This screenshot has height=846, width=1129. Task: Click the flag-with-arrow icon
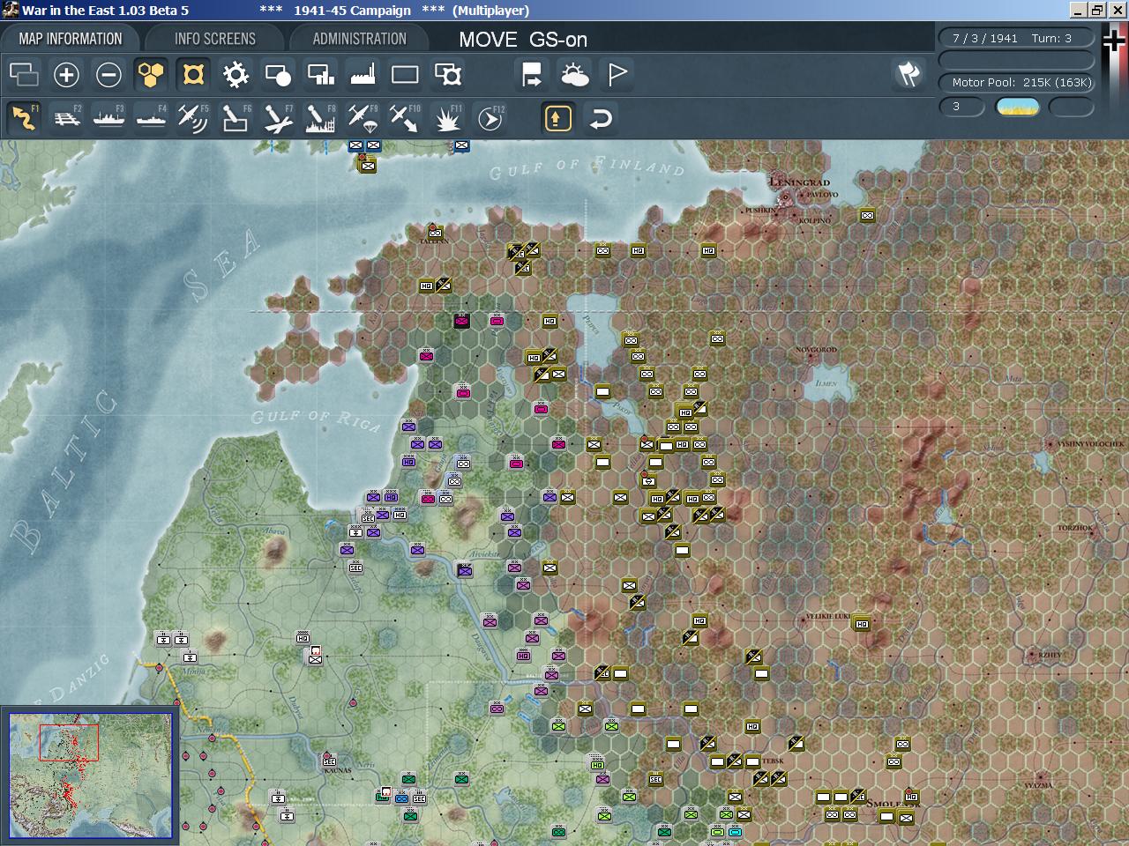532,75
